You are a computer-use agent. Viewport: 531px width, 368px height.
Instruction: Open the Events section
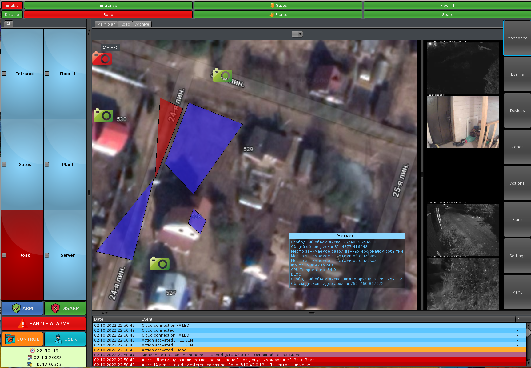point(517,74)
